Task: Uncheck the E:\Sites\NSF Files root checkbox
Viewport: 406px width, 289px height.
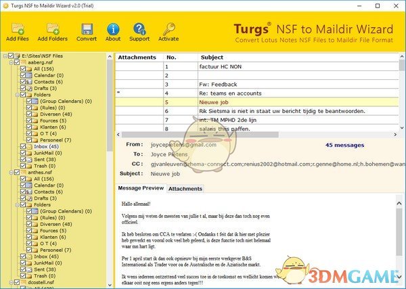Action: click(11, 55)
